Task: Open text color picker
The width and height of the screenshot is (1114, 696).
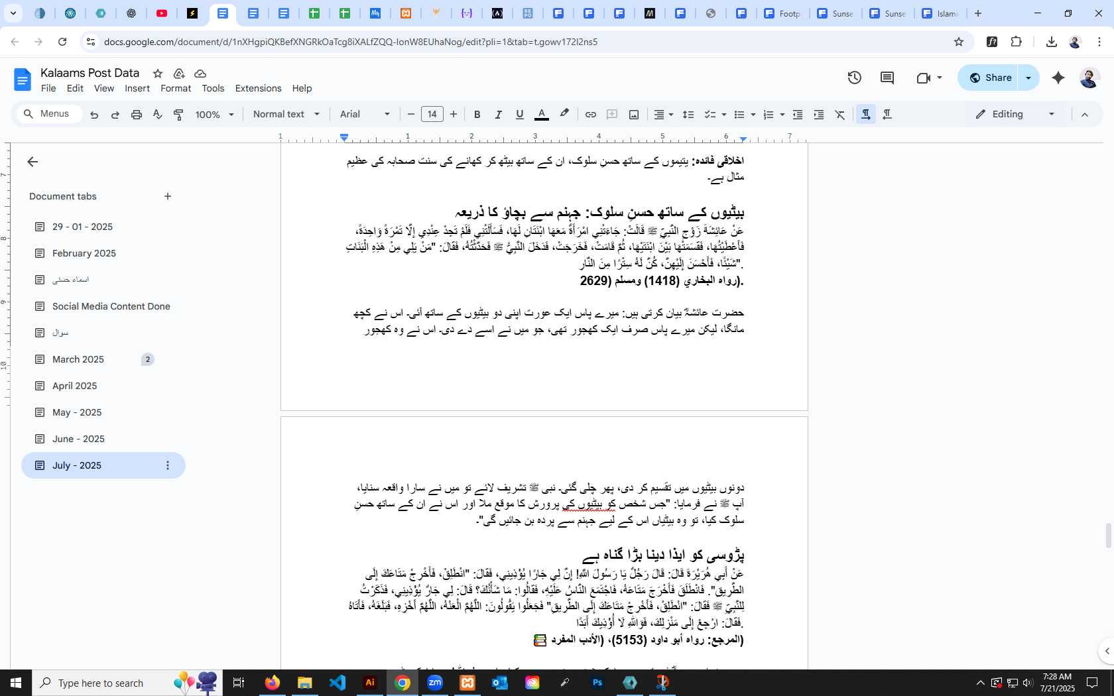Action: coord(542,115)
